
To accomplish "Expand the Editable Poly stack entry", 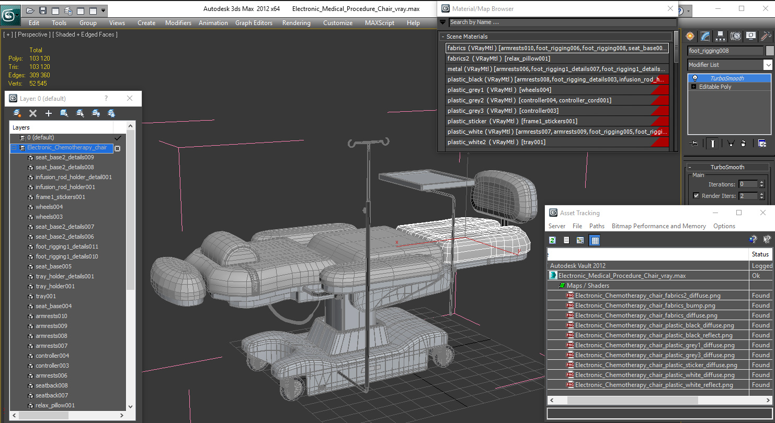I will pyautogui.click(x=694, y=87).
